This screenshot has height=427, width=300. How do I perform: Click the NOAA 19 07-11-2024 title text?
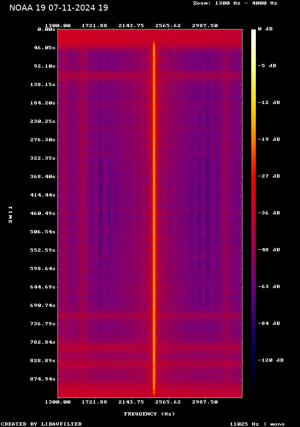pos(59,8)
